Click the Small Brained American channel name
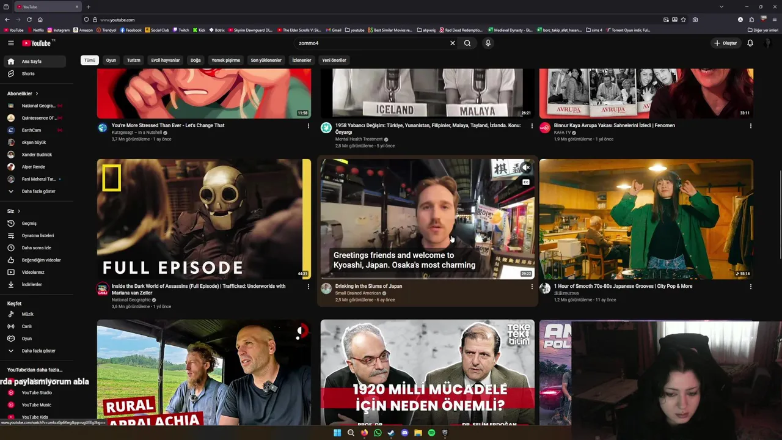Image resolution: width=782 pixels, height=440 pixels. (x=358, y=293)
